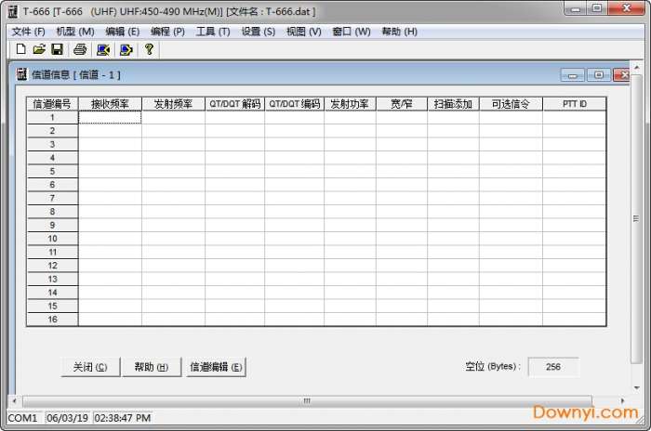Click the 空位 (Bytes) field showing 256
This screenshot has height=431, width=651.
click(x=553, y=367)
